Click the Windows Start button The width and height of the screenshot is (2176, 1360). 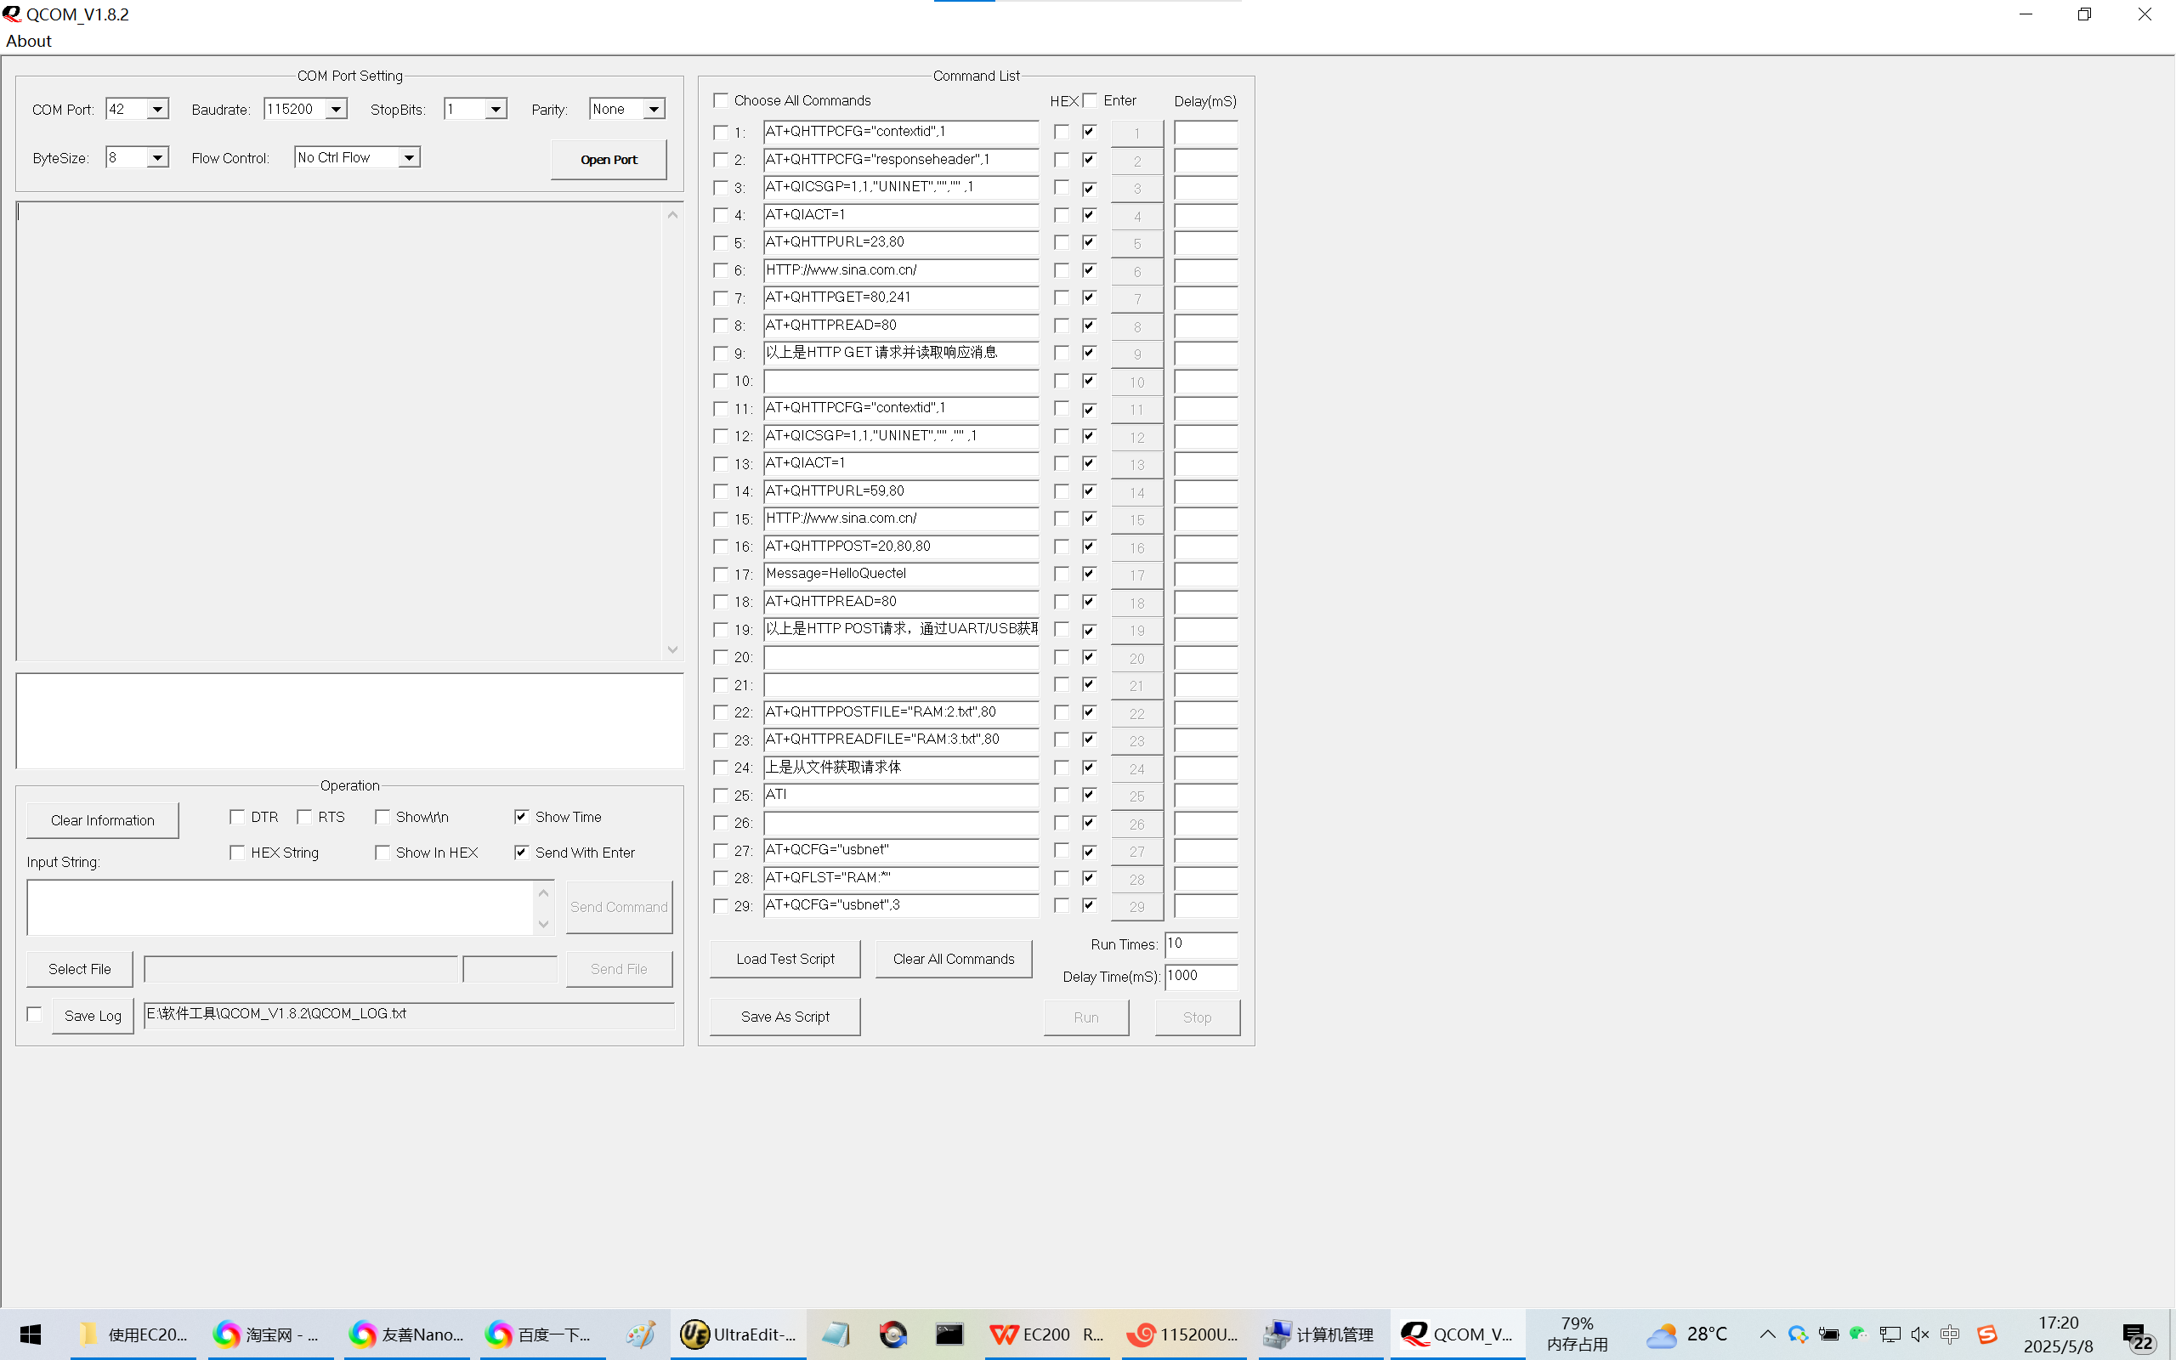pos(31,1334)
